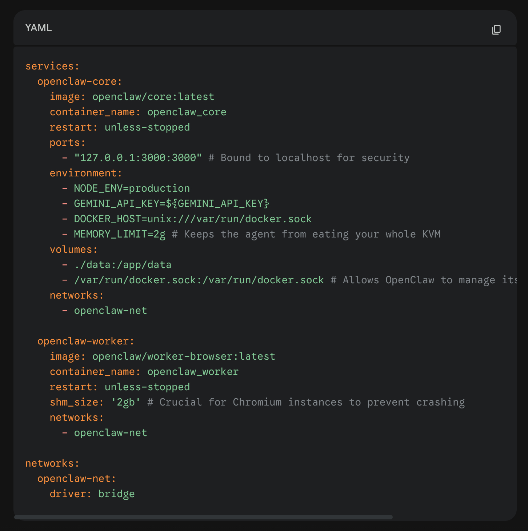Click the "openclaw-net:" network definition key
Image resolution: width=528 pixels, height=531 pixels.
pyautogui.click(x=77, y=479)
